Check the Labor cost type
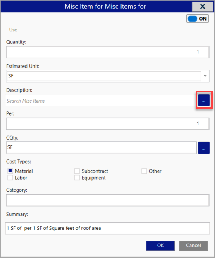 click(x=10, y=178)
